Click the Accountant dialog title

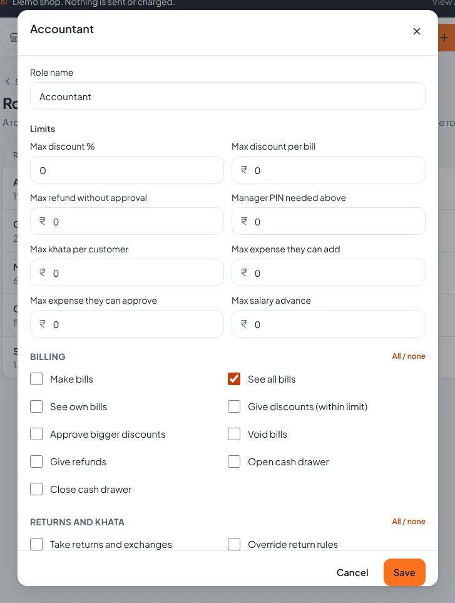point(62,29)
